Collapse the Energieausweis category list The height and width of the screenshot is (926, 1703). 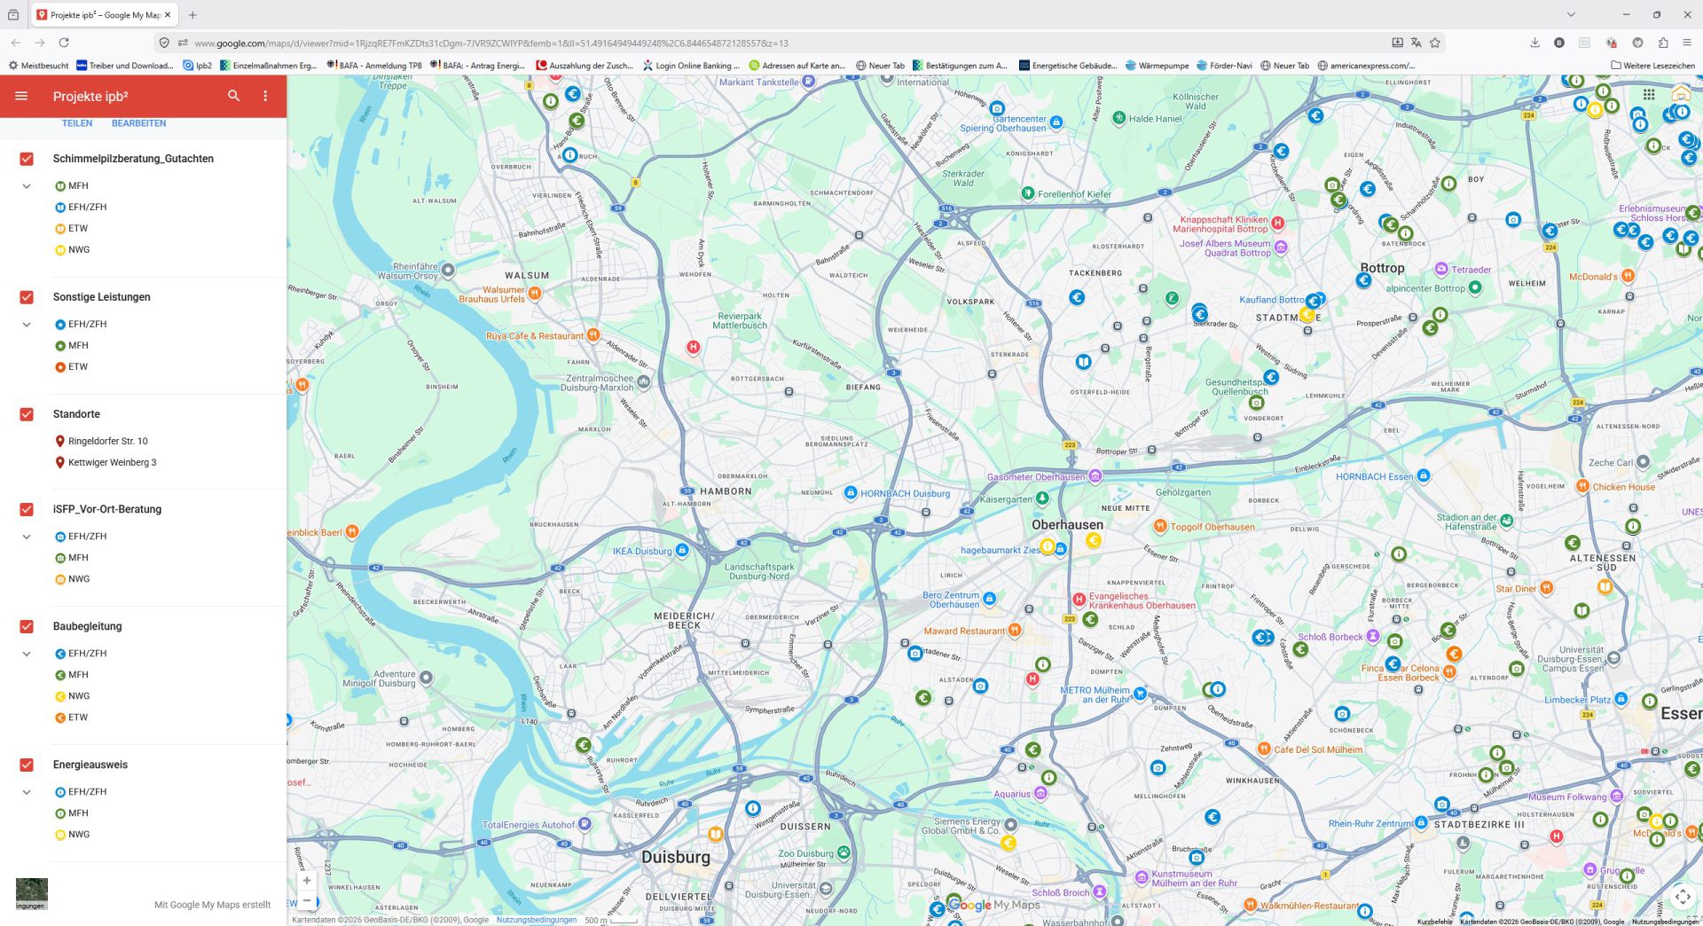coord(27,792)
